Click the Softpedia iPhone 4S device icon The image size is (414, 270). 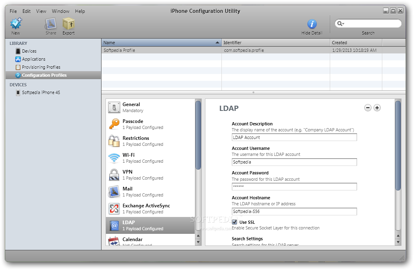tap(18, 92)
